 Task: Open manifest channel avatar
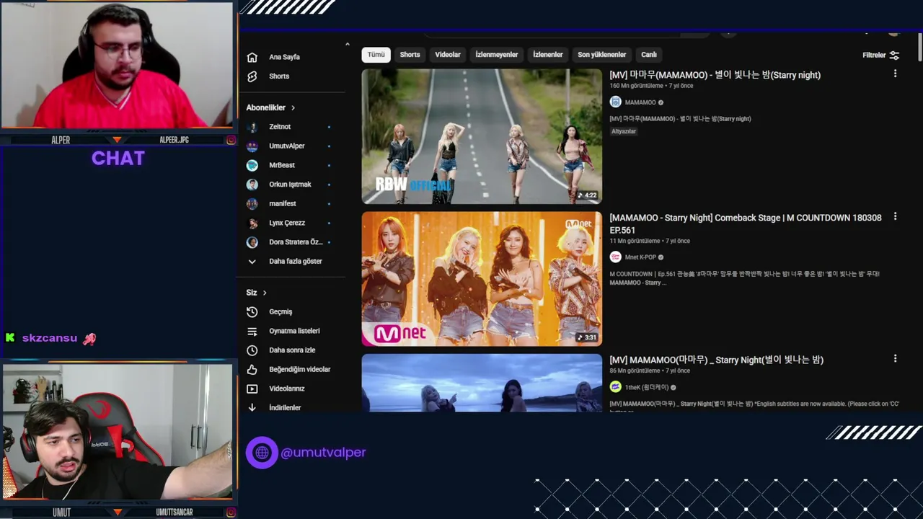click(252, 204)
